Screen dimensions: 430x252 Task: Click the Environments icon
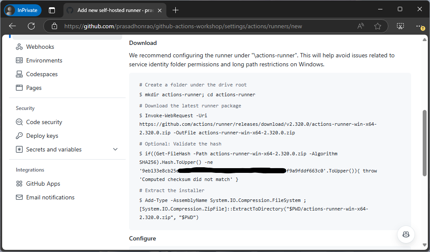pyautogui.click(x=19, y=60)
